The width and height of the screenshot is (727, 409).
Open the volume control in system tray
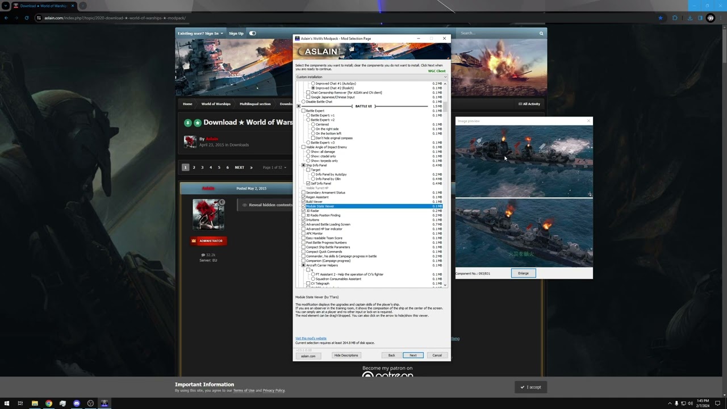point(690,403)
